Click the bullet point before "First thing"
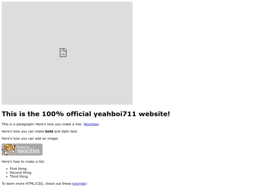 [x=7, y=169]
